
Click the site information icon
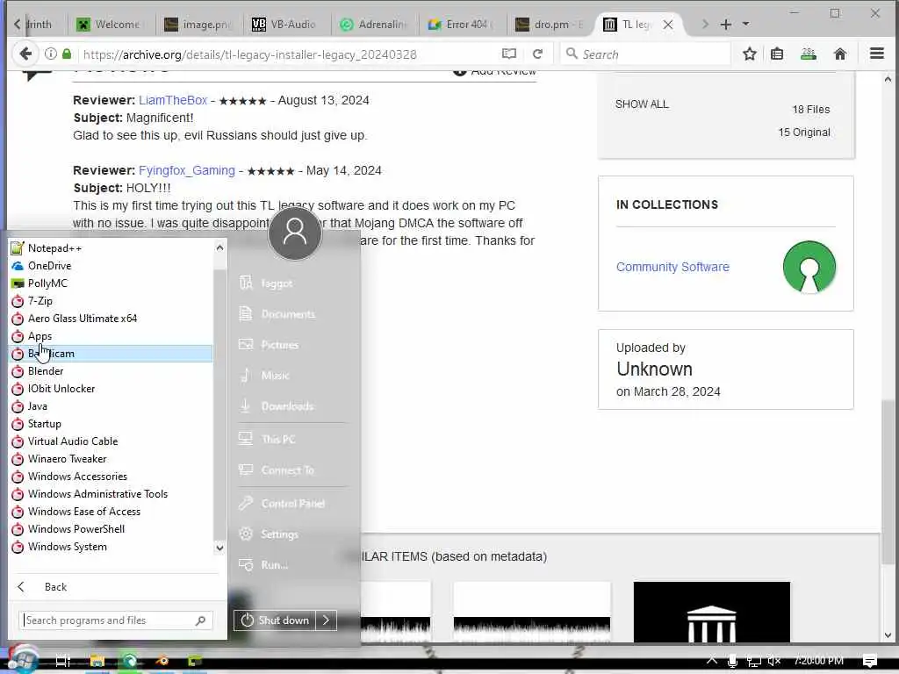coord(50,54)
